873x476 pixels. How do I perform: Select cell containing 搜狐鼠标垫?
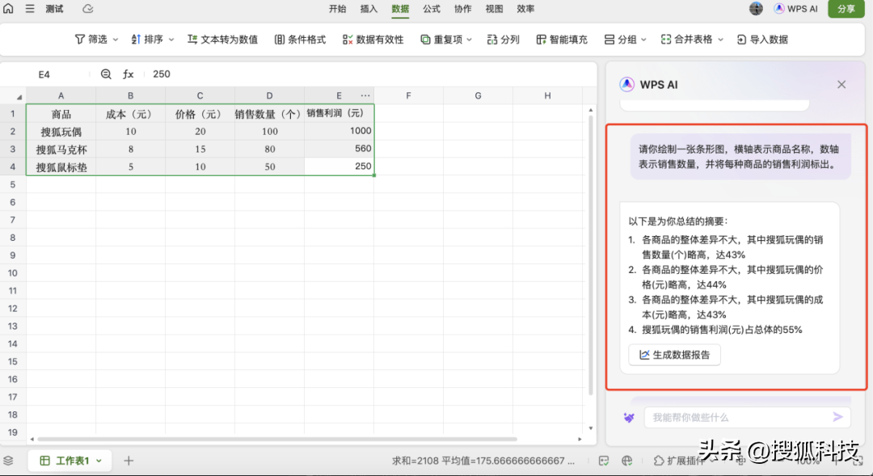[x=61, y=166]
